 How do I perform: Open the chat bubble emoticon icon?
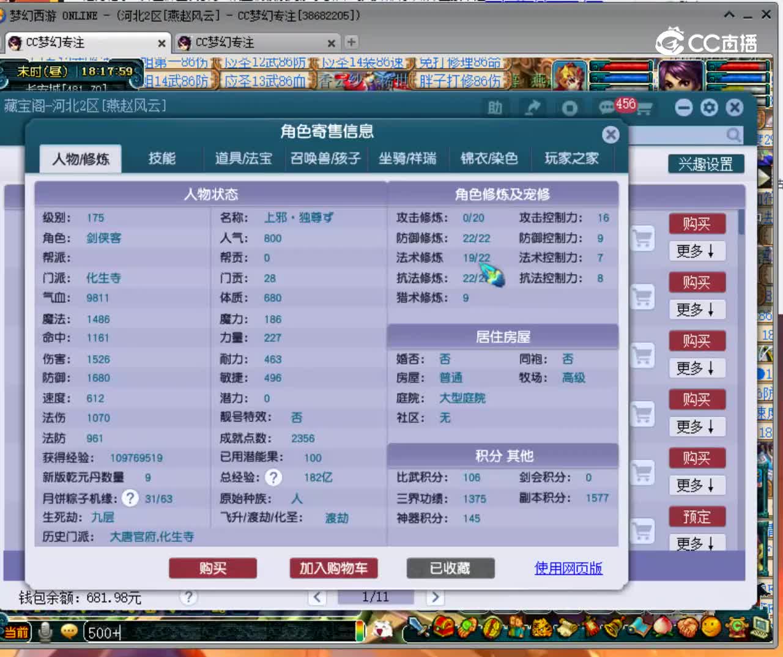pos(69,631)
